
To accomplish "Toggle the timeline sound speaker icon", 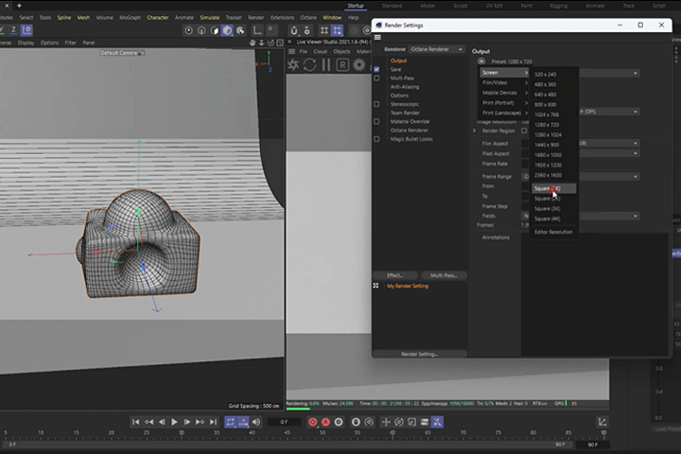I will (256, 422).
